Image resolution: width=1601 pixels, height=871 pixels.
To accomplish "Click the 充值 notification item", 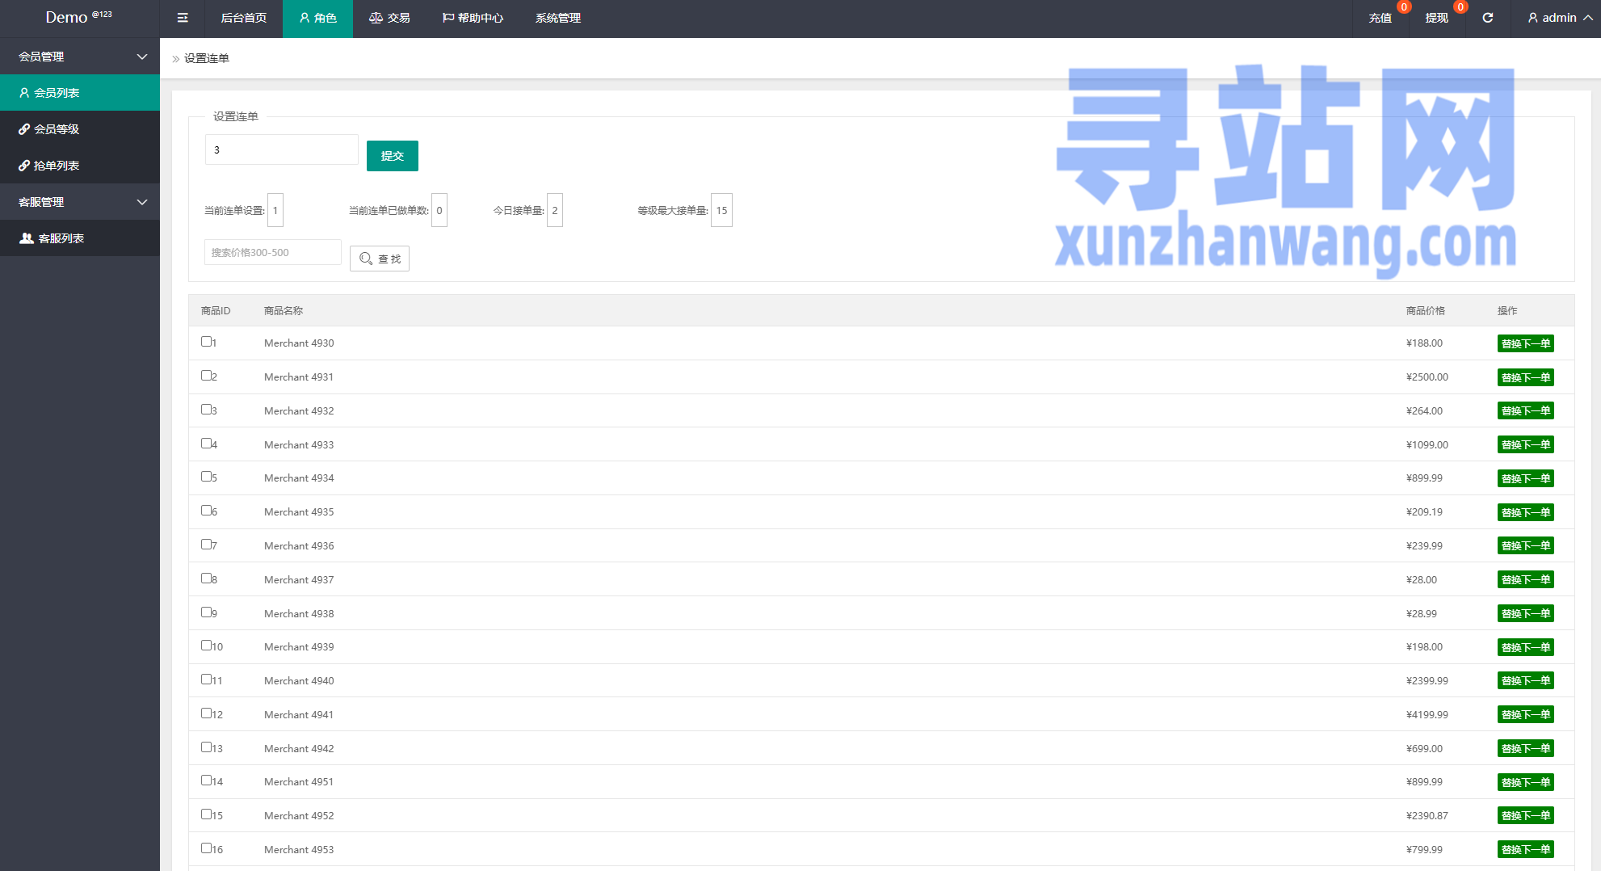I will point(1380,18).
